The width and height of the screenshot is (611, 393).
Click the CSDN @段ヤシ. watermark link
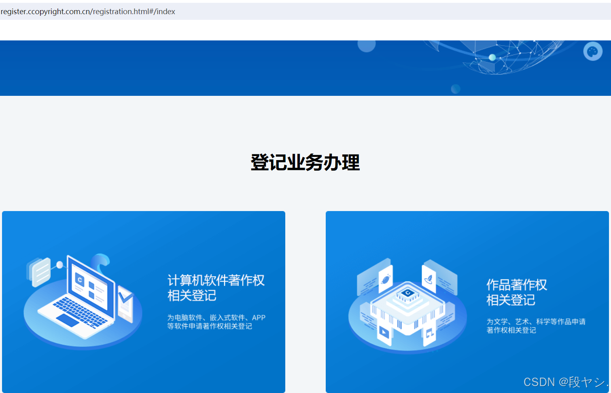pyautogui.click(x=565, y=382)
